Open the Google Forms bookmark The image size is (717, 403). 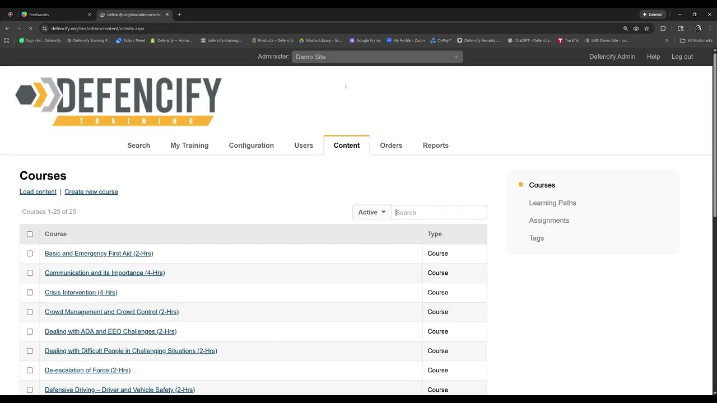click(x=365, y=40)
